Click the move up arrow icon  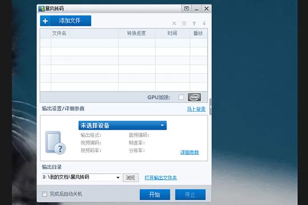(x=194, y=23)
